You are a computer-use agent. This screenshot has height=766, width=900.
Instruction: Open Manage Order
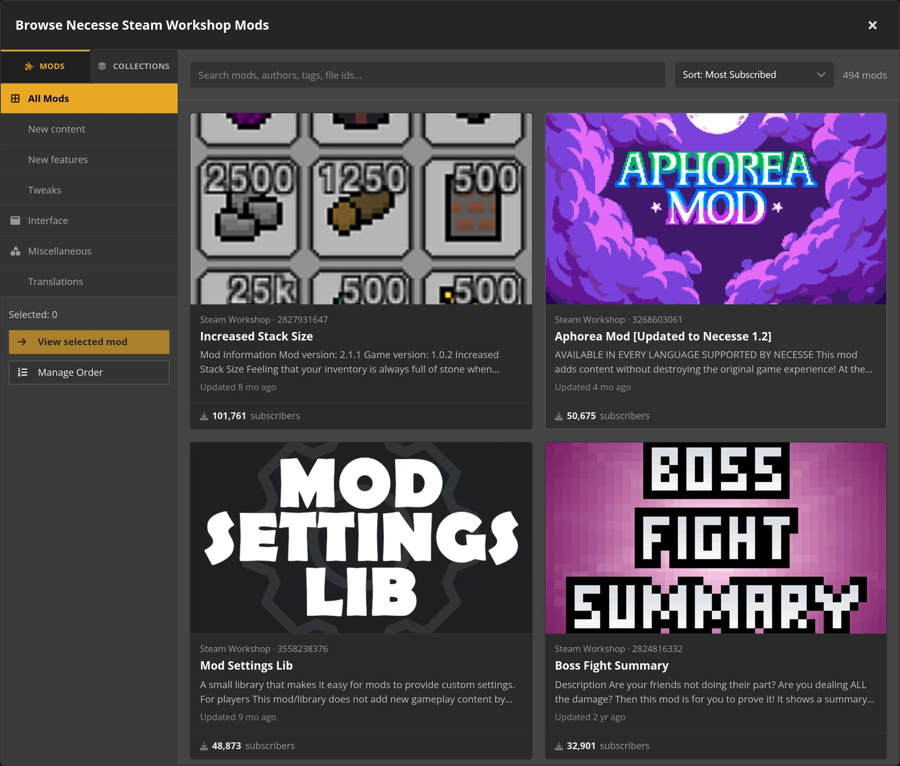89,372
